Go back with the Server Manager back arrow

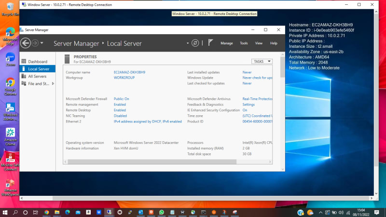click(26, 43)
